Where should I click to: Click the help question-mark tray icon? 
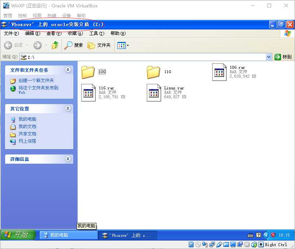coord(259,235)
